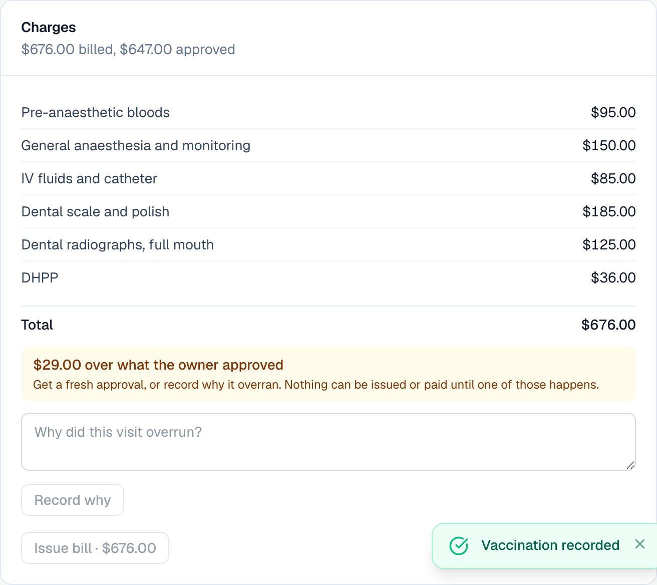657x585 pixels.
Task: Select General anaesthesia and monitoring line item
Action: pyautogui.click(x=328, y=146)
